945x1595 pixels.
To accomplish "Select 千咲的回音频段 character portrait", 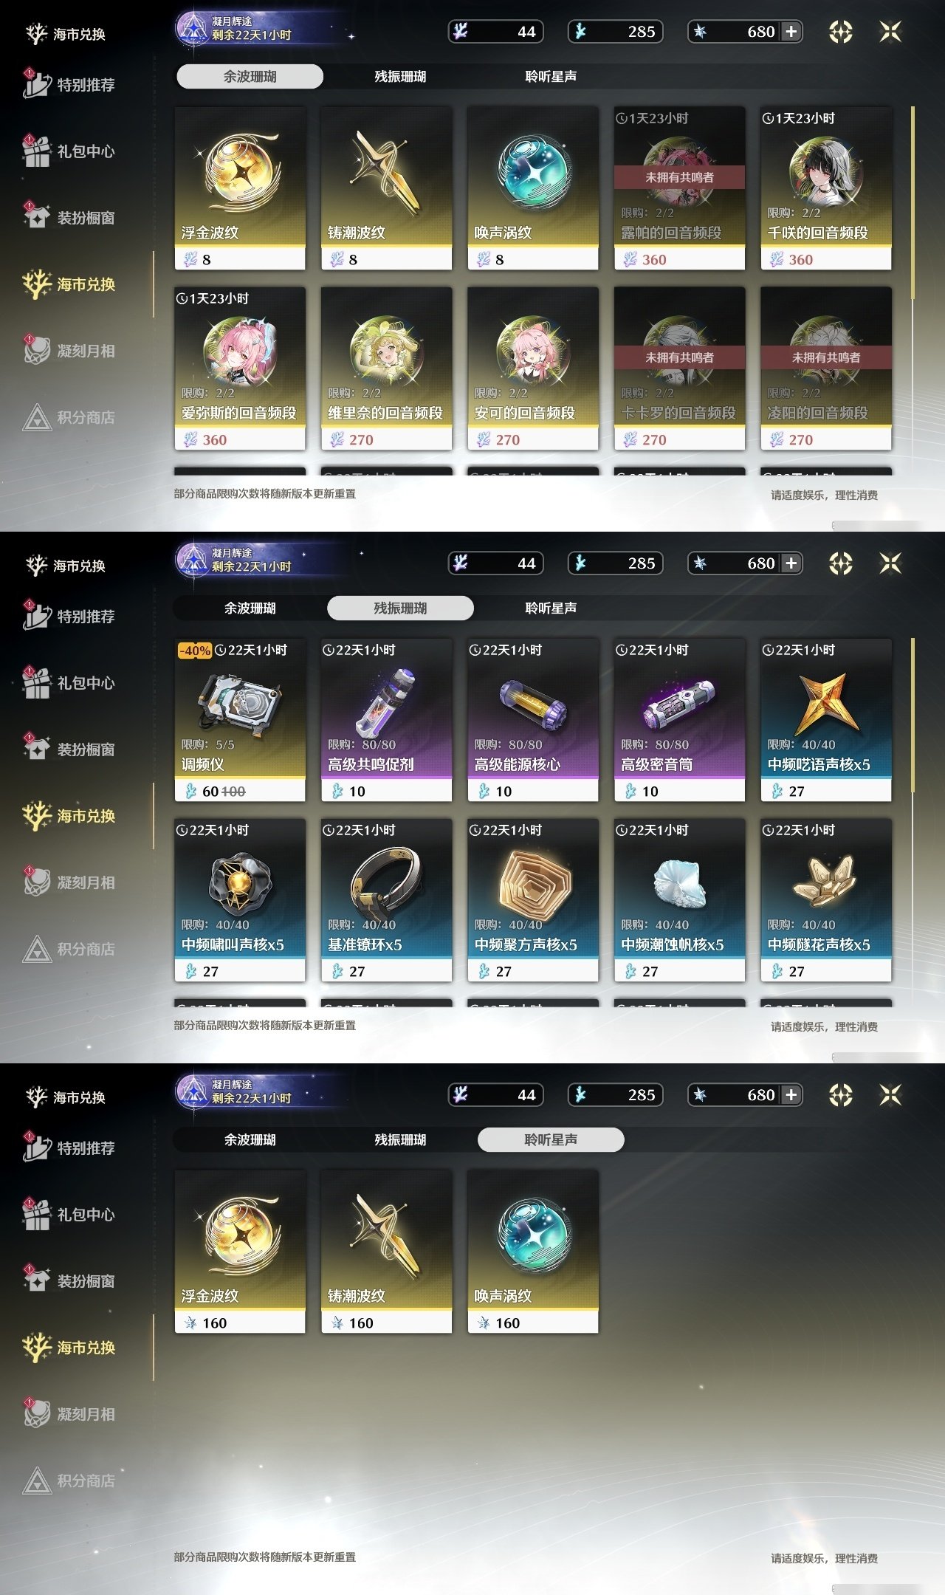I will (x=826, y=188).
